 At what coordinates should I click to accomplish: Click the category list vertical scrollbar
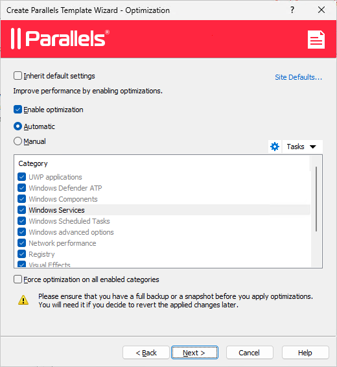tap(316, 199)
